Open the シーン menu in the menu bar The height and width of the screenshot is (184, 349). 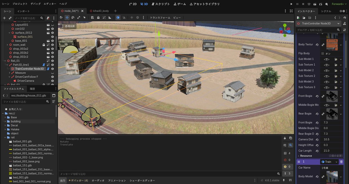pos(6,4)
